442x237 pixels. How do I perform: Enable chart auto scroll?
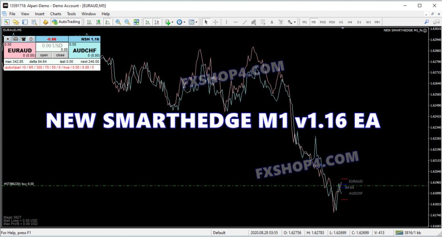pyautogui.click(x=147, y=22)
